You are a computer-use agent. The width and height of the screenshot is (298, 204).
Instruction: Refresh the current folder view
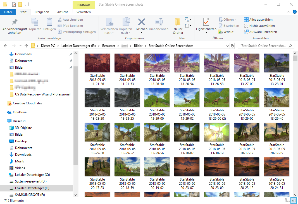[232, 46]
